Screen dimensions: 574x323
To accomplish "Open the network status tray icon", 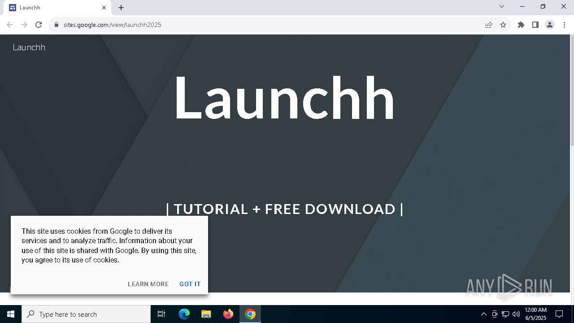I will pyautogui.click(x=505, y=314).
